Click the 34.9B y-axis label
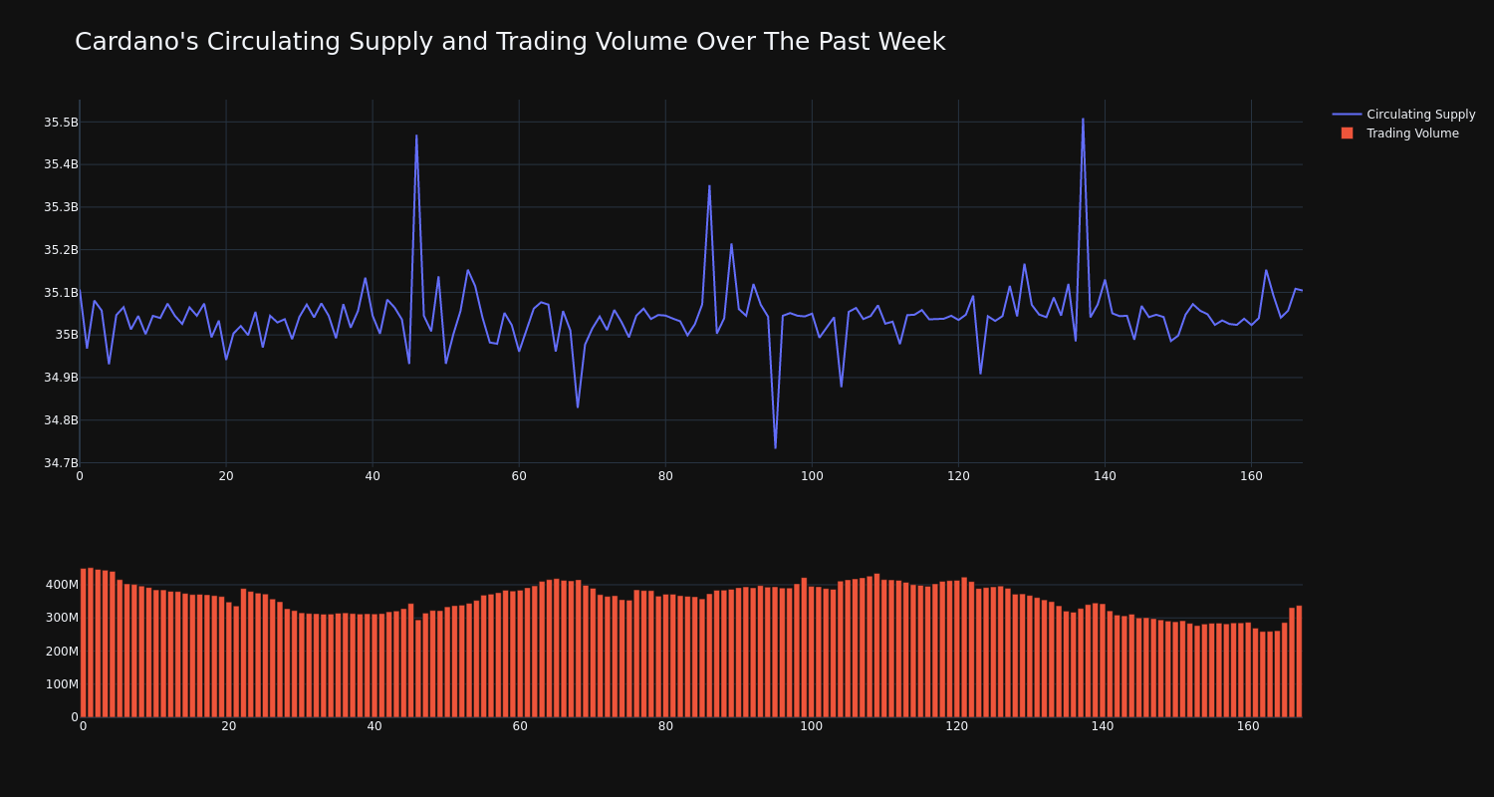The width and height of the screenshot is (1494, 797). (x=61, y=378)
